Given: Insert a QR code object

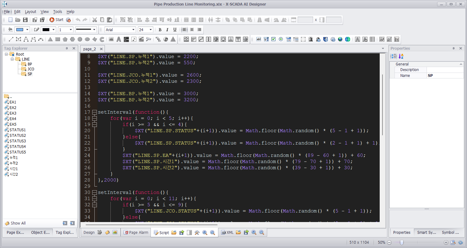Looking at the screenshot, I should [x=126, y=39].
